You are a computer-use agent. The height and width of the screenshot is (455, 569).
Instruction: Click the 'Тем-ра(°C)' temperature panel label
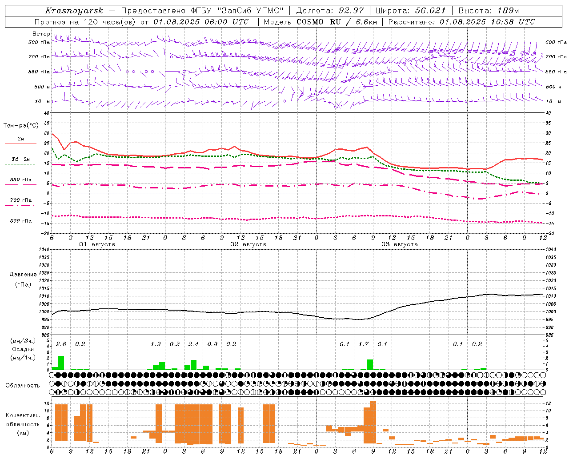[21, 126]
